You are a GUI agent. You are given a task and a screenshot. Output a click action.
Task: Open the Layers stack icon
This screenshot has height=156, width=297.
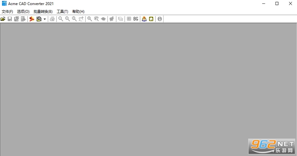pyautogui.click(x=120, y=19)
